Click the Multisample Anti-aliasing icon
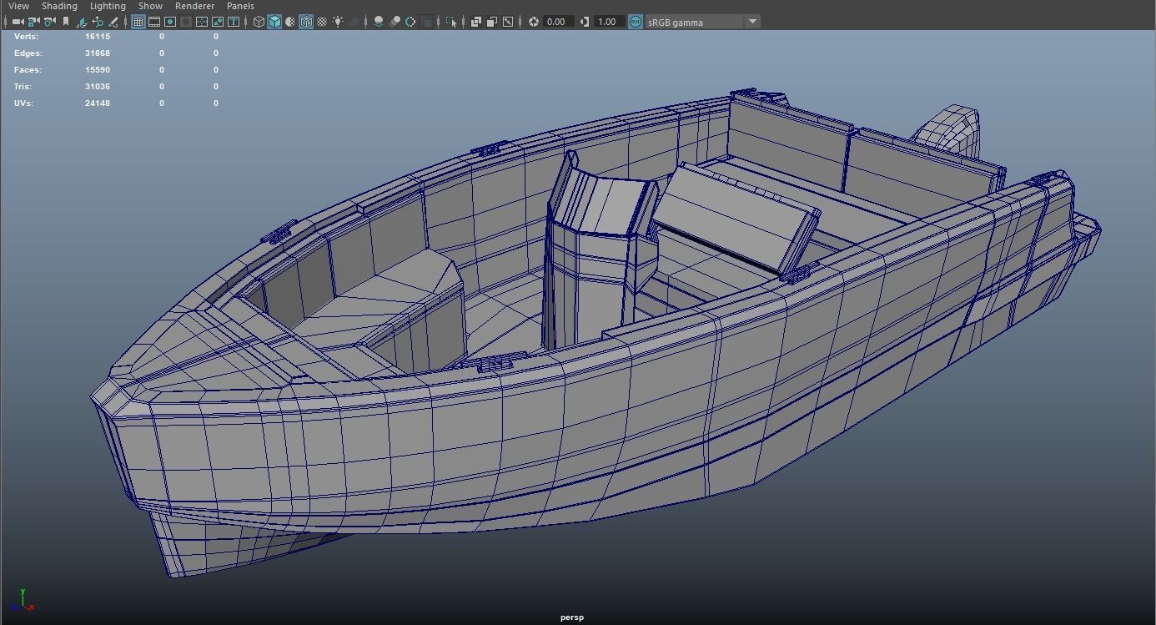The width and height of the screenshot is (1156, 625). pos(410,22)
